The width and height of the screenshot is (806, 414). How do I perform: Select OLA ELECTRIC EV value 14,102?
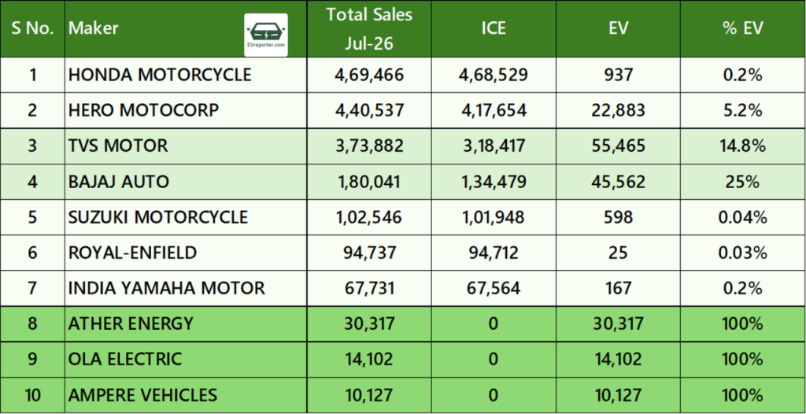(x=618, y=360)
